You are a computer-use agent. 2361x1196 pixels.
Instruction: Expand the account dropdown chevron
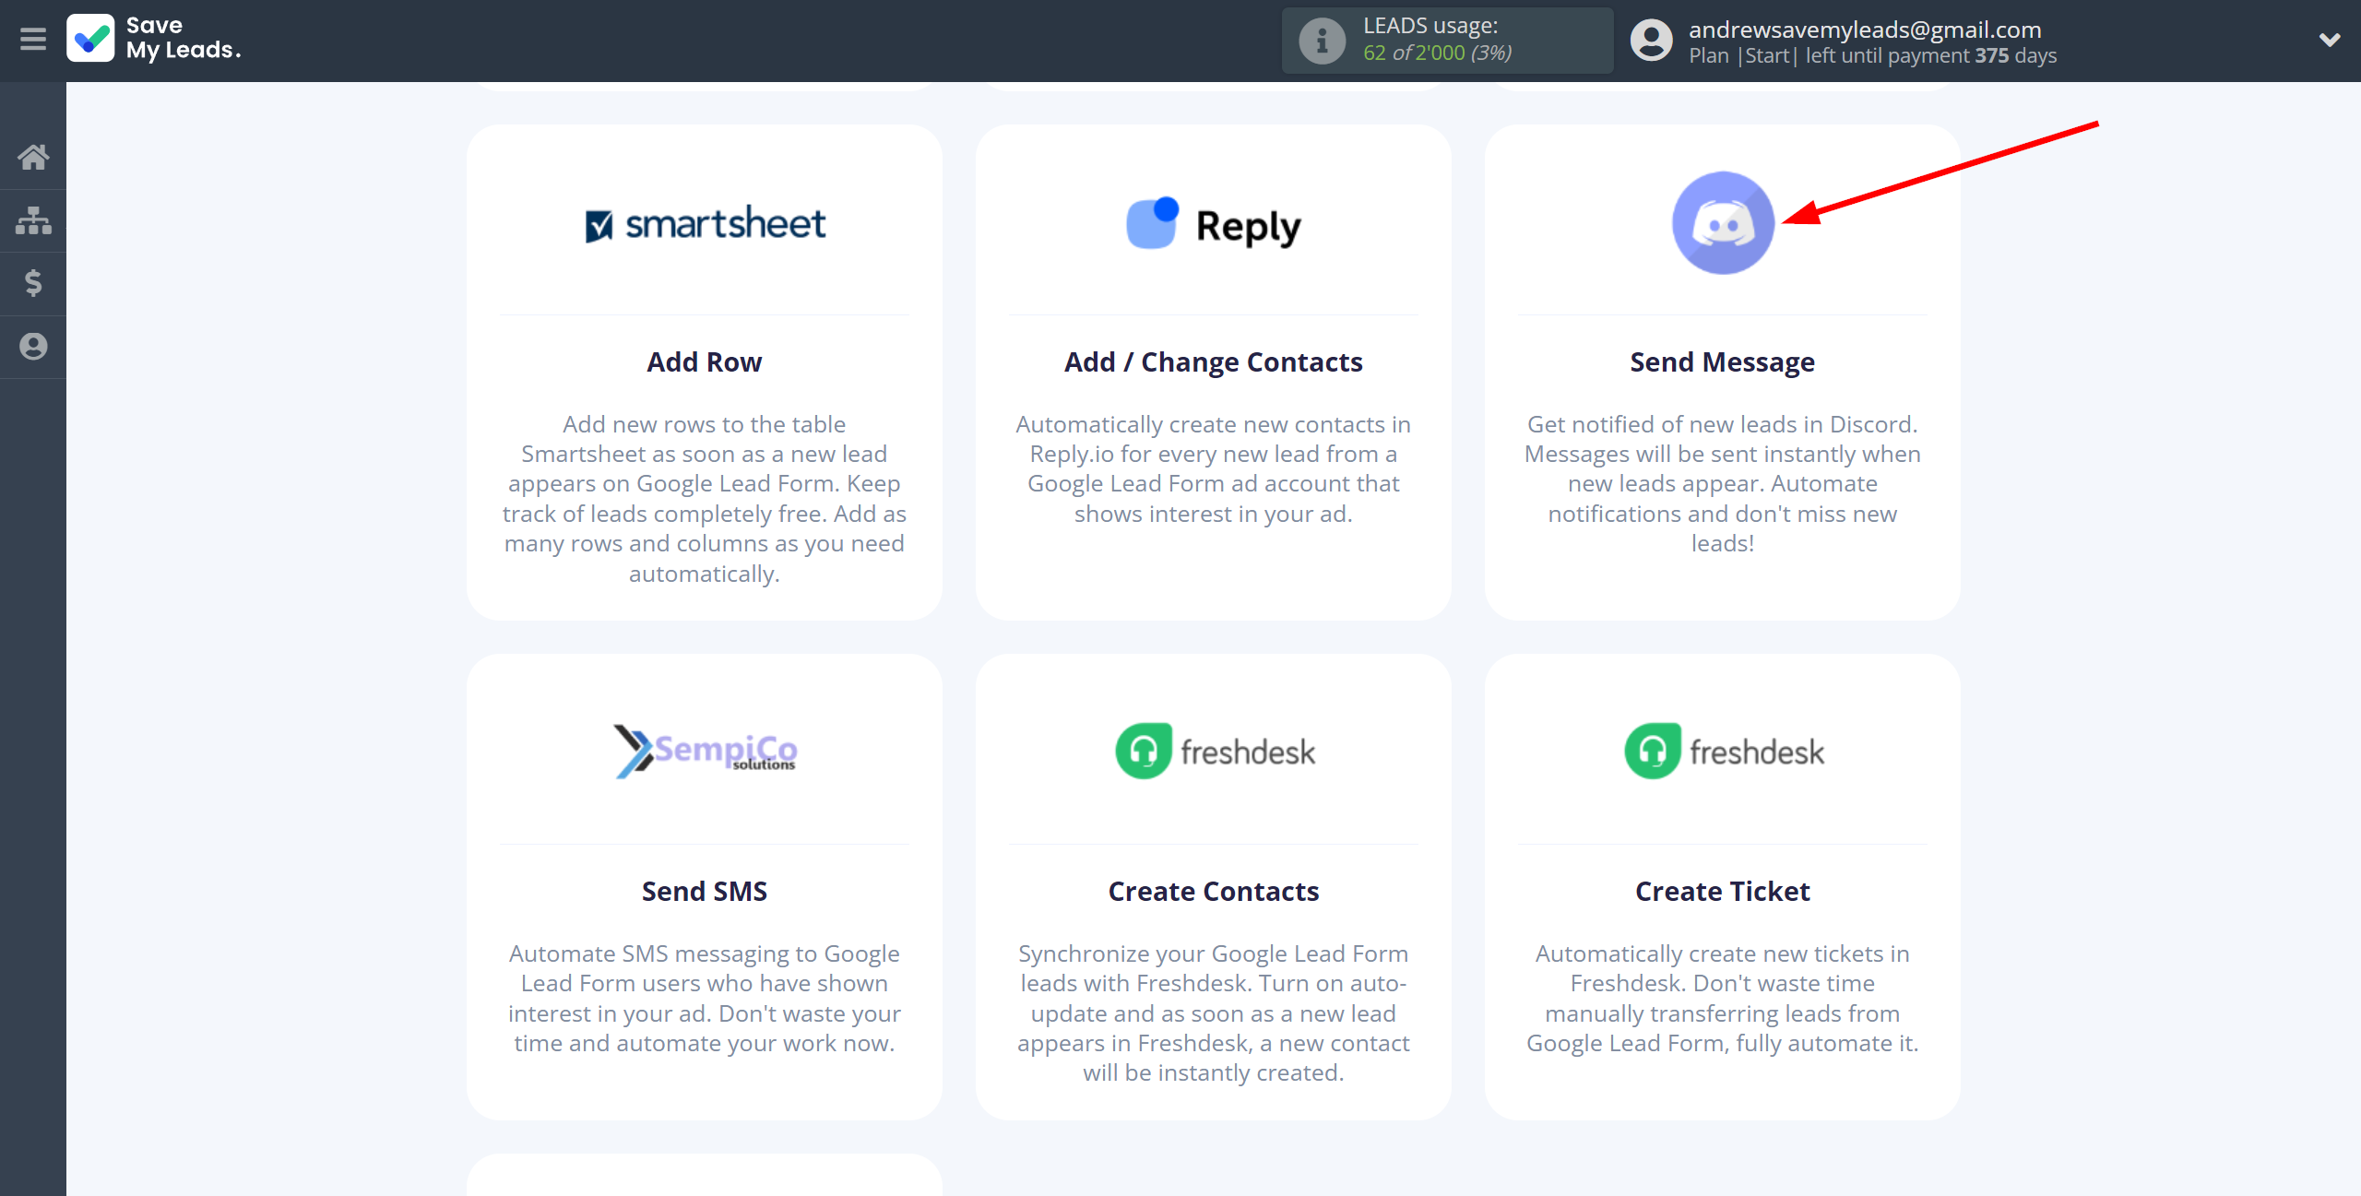pos(2330,40)
